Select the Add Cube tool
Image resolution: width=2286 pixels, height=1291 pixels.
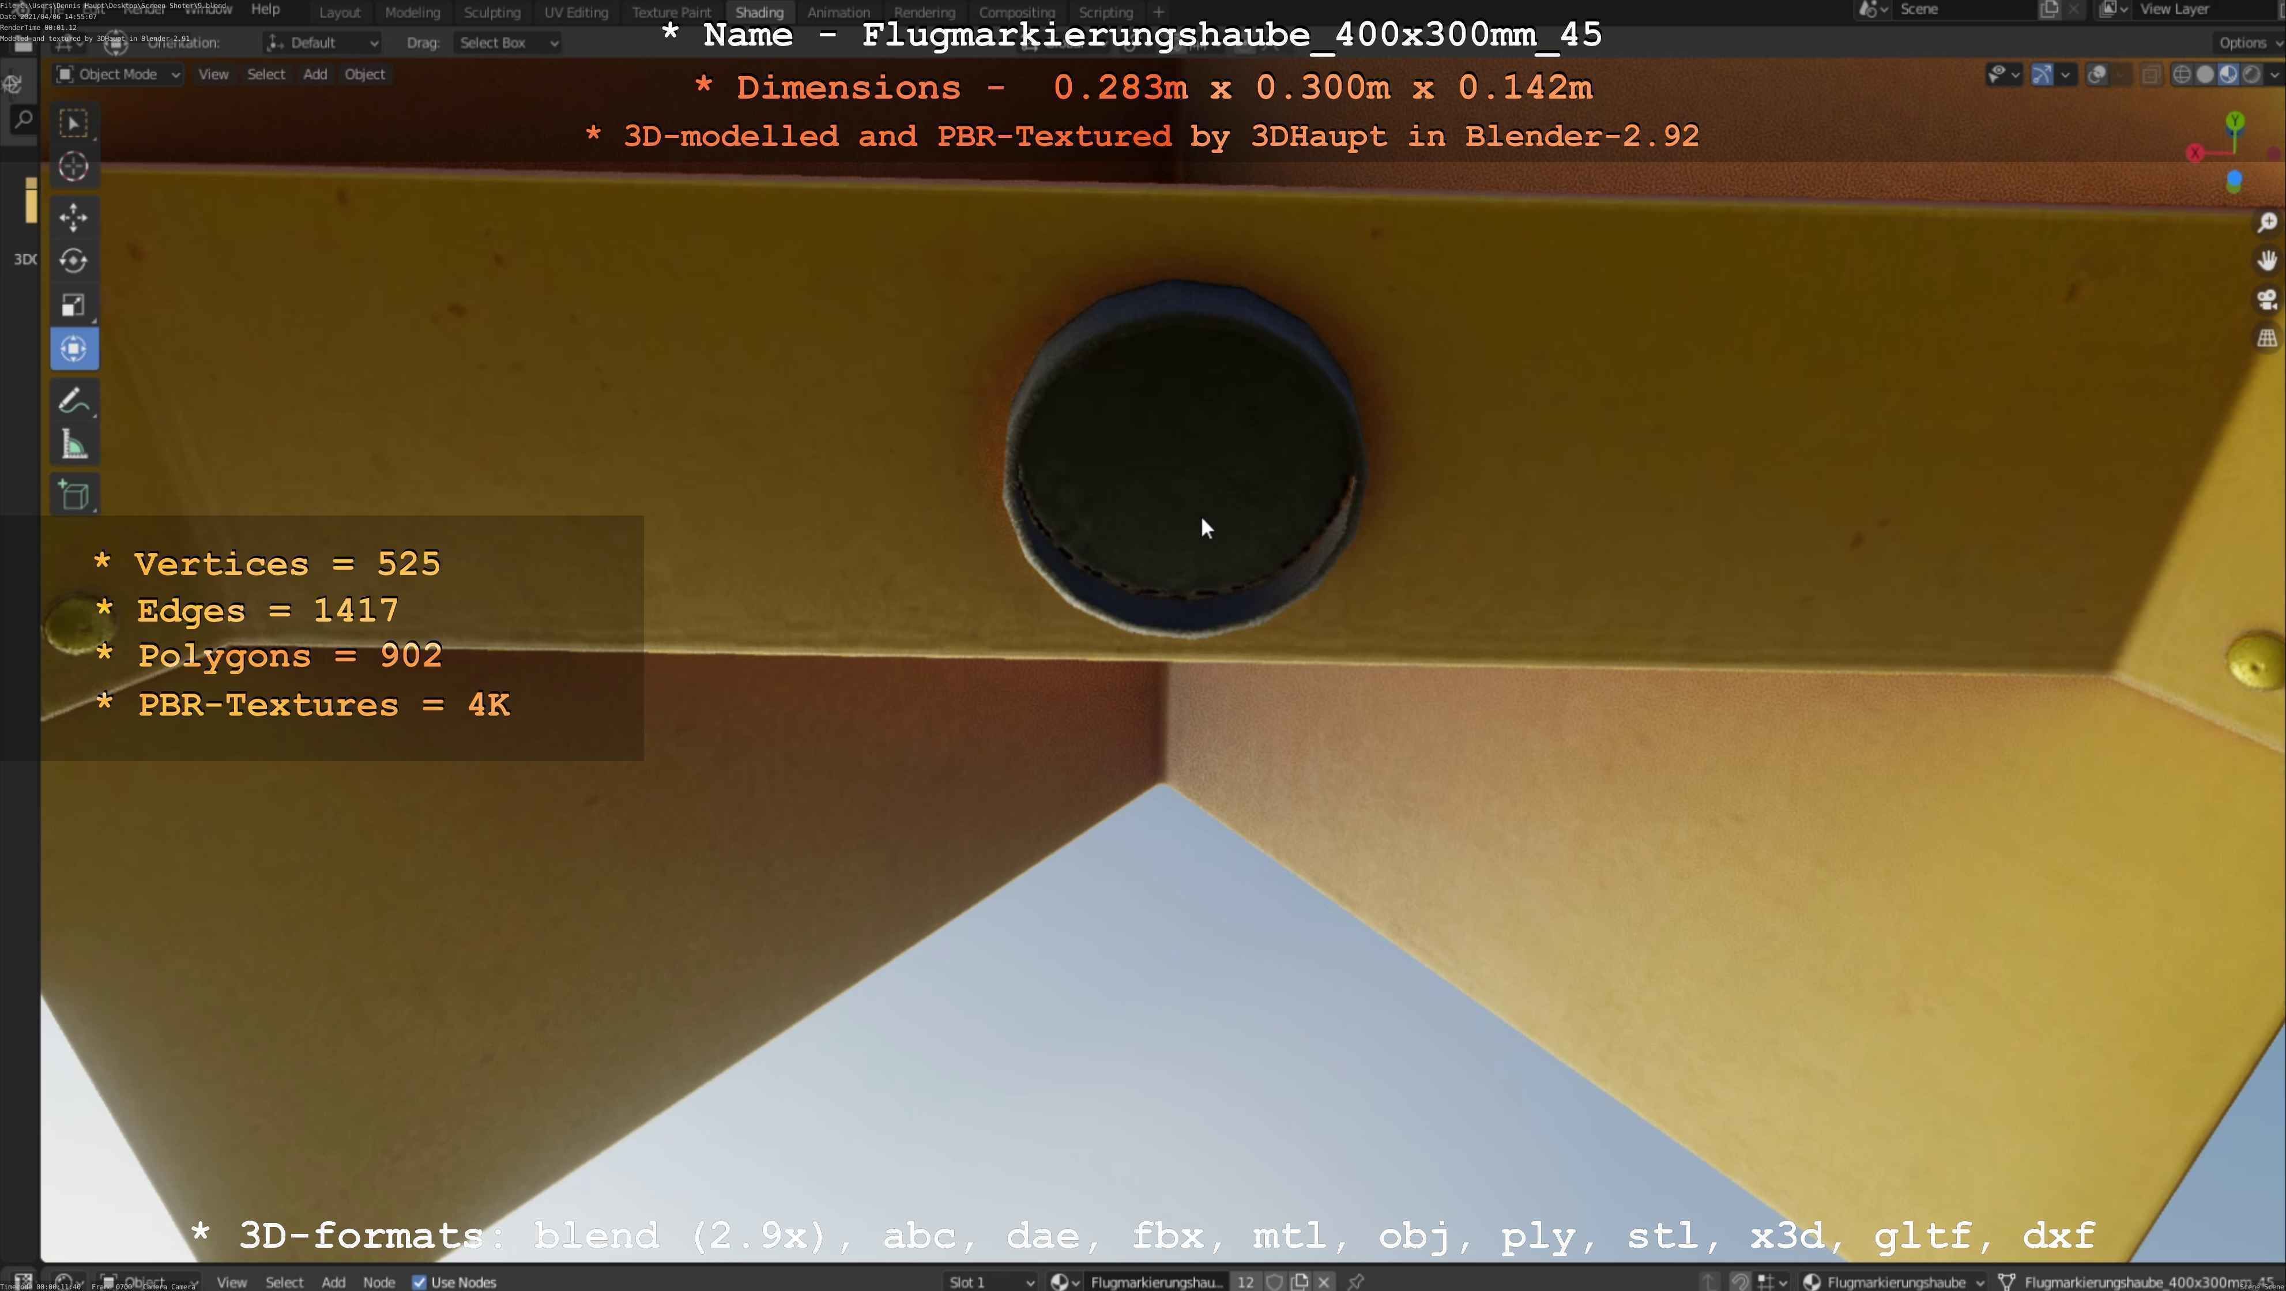tap(74, 495)
